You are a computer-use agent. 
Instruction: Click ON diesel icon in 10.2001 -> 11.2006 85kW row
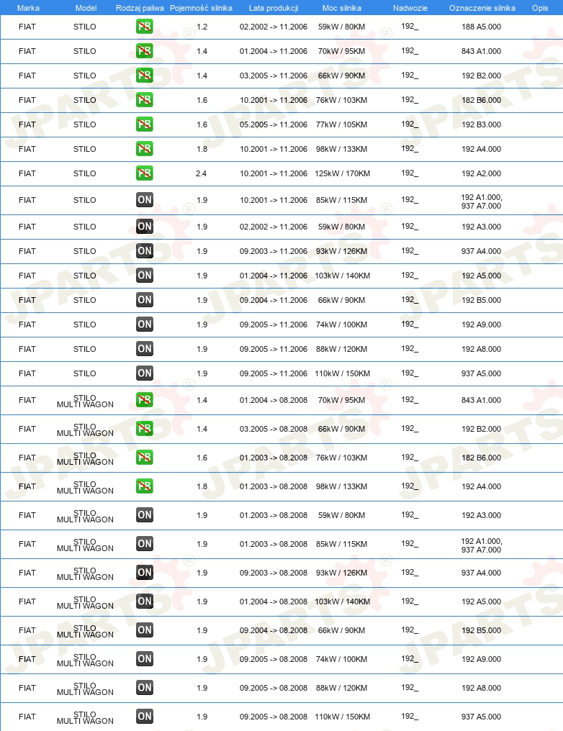pos(145,200)
